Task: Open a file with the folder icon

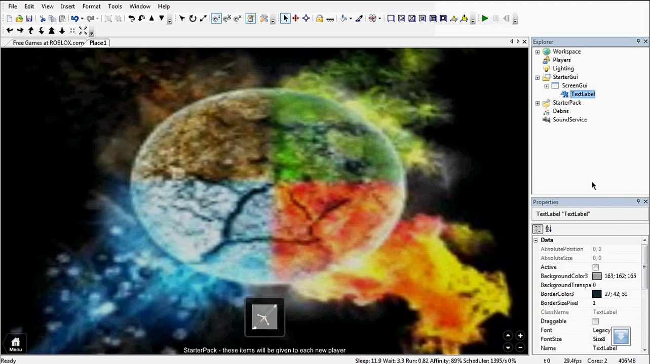Action: (19, 19)
